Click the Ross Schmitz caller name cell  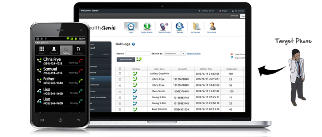click(x=160, y=109)
